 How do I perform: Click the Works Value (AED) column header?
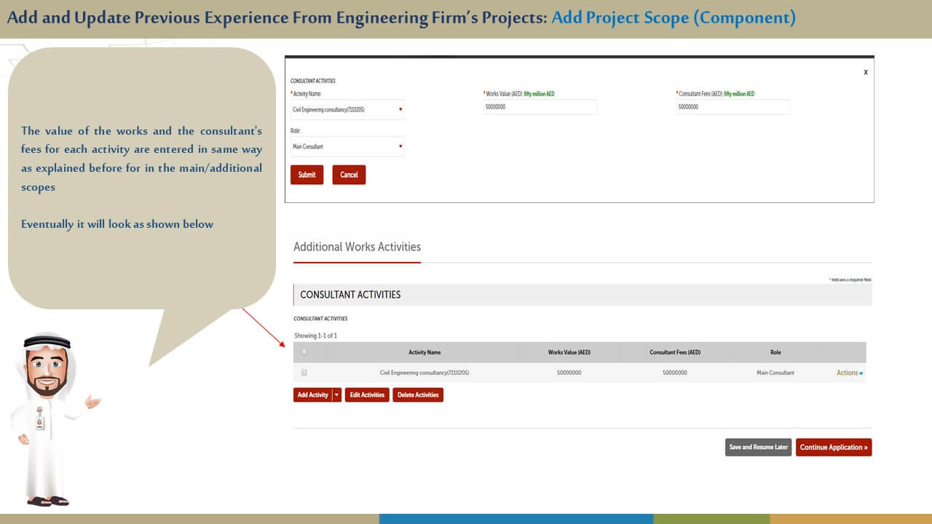point(569,352)
